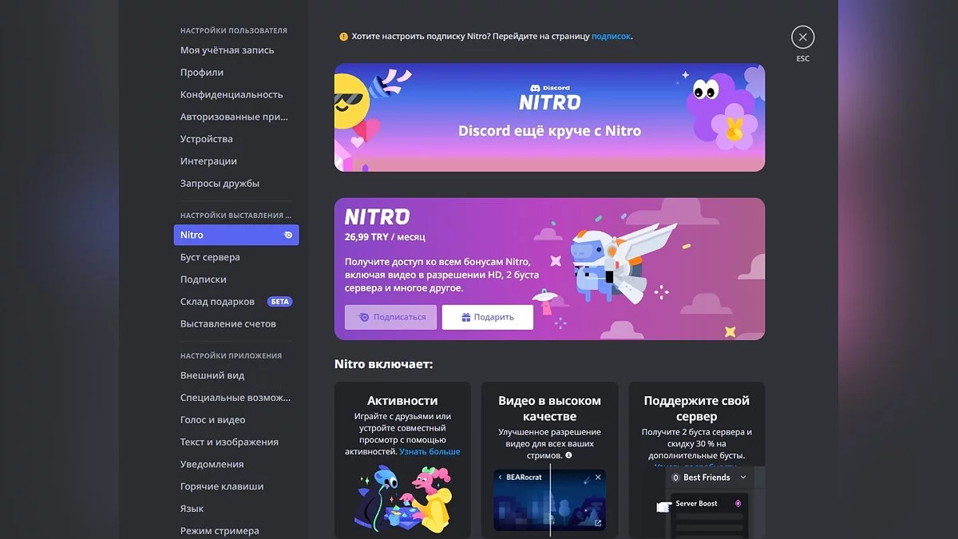Click the НАСТРОЙКИ ПОЛЬЗОВАТЕЛЯ section header
This screenshot has width=958, height=539.
234,30
